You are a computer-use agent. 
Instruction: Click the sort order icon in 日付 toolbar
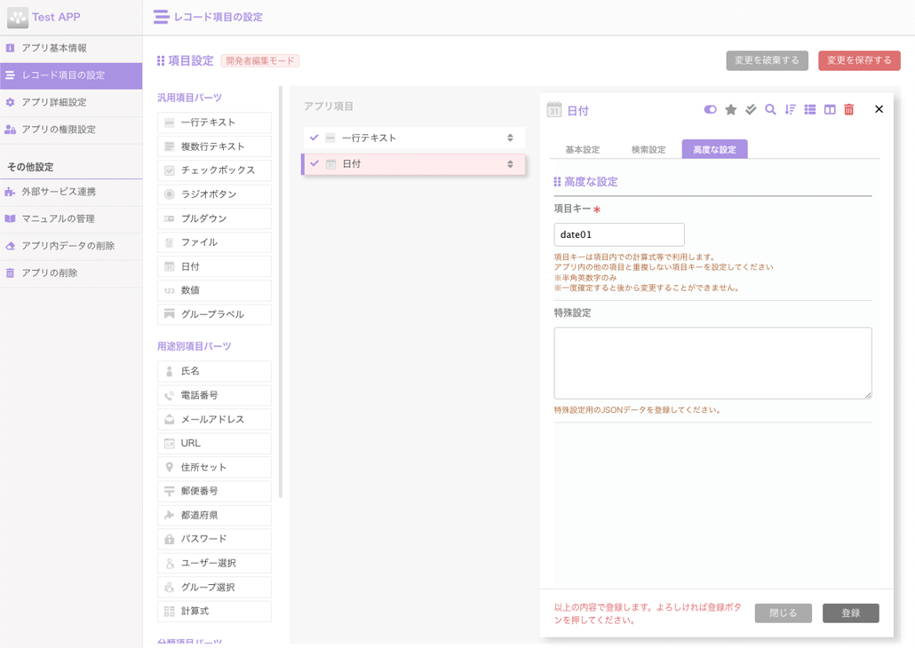(790, 109)
